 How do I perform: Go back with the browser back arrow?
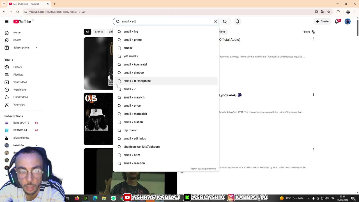pos(4,12)
